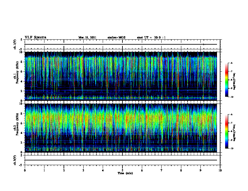Click time axis tick label "0"
The height and width of the screenshot is (191, 248).
[25, 170]
